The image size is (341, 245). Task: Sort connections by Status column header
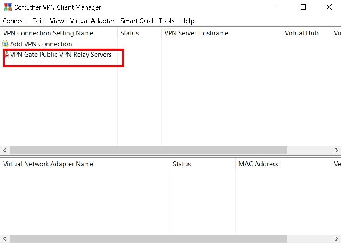140,33
